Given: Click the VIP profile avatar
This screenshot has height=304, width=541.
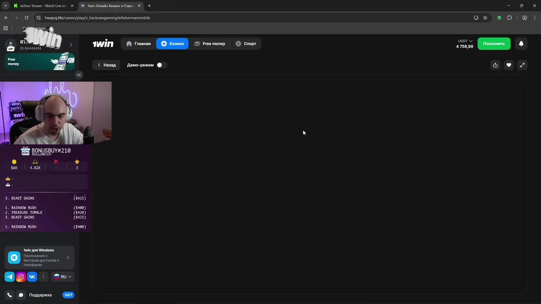Looking at the screenshot, I should (x=10, y=45).
